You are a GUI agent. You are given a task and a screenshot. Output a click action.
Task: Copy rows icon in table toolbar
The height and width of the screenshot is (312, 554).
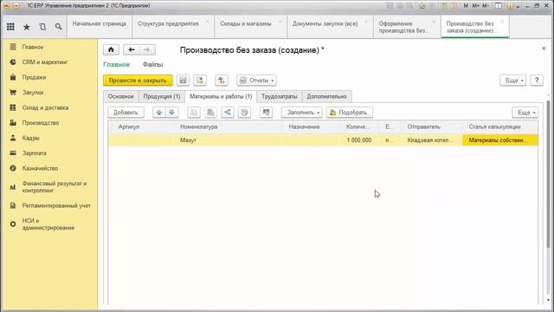click(194, 113)
